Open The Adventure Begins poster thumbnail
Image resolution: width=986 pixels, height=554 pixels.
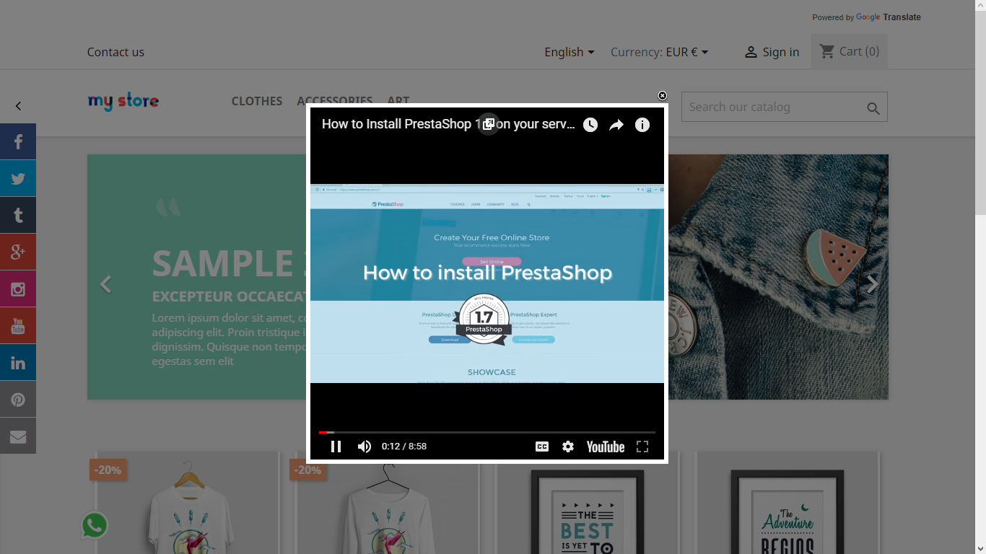pyautogui.click(x=788, y=503)
